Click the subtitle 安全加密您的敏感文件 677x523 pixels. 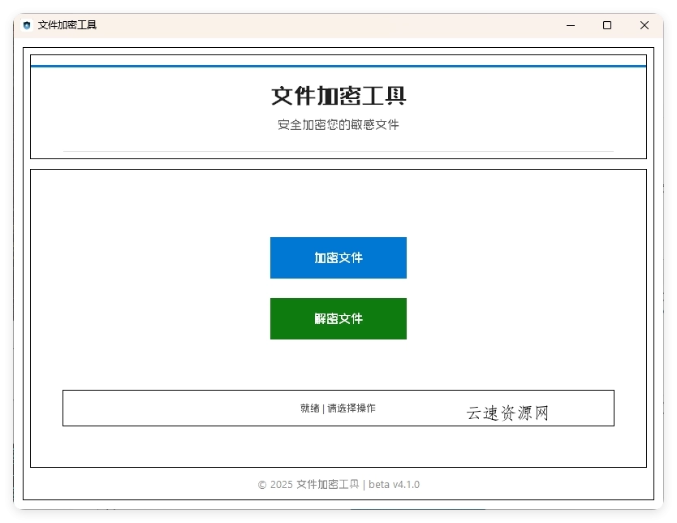(x=338, y=125)
